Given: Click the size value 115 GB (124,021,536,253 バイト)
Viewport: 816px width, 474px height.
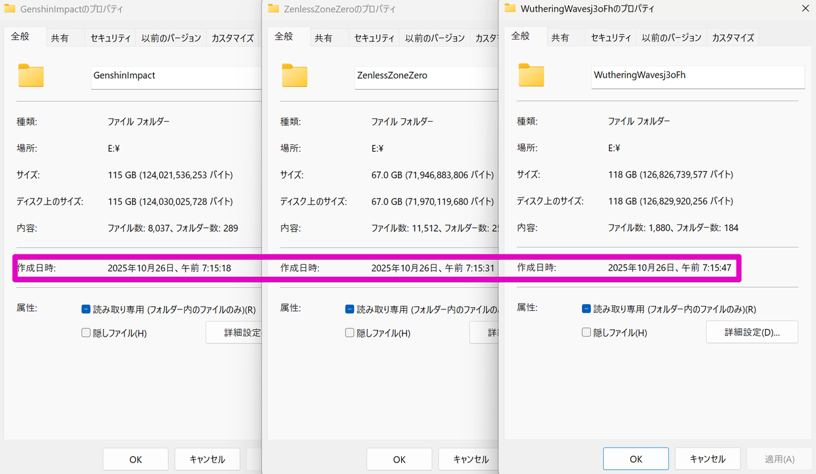Looking at the screenshot, I should (170, 175).
